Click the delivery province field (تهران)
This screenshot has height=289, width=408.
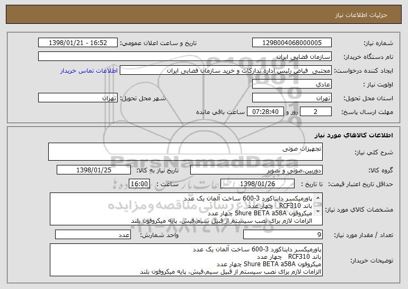pyautogui.click(x=291, y=98)
